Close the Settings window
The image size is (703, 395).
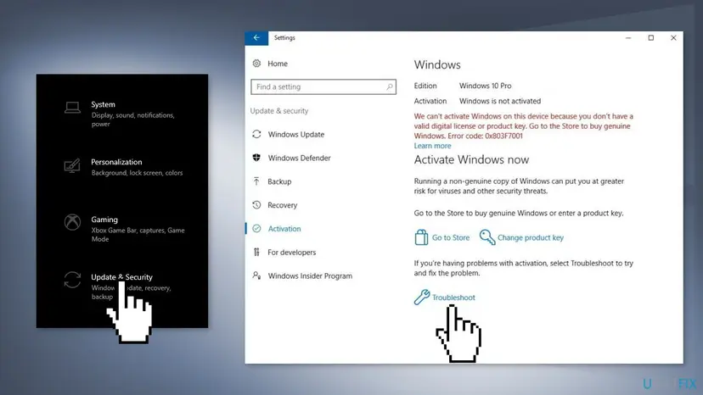[x=673, y=38]
